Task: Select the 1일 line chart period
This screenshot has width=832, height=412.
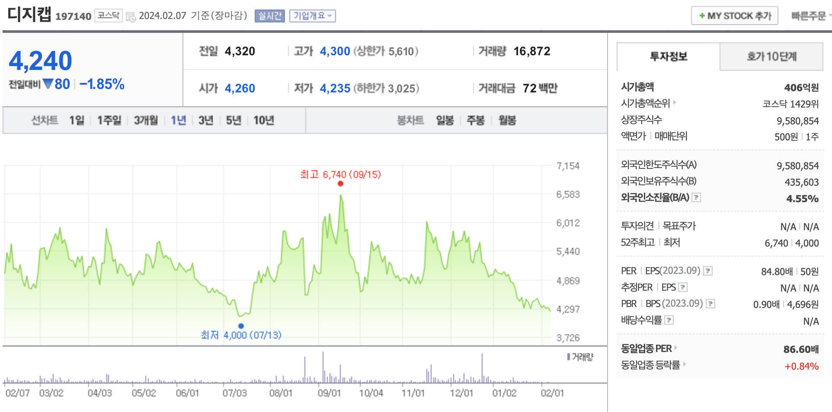Action: click(77, 120)
